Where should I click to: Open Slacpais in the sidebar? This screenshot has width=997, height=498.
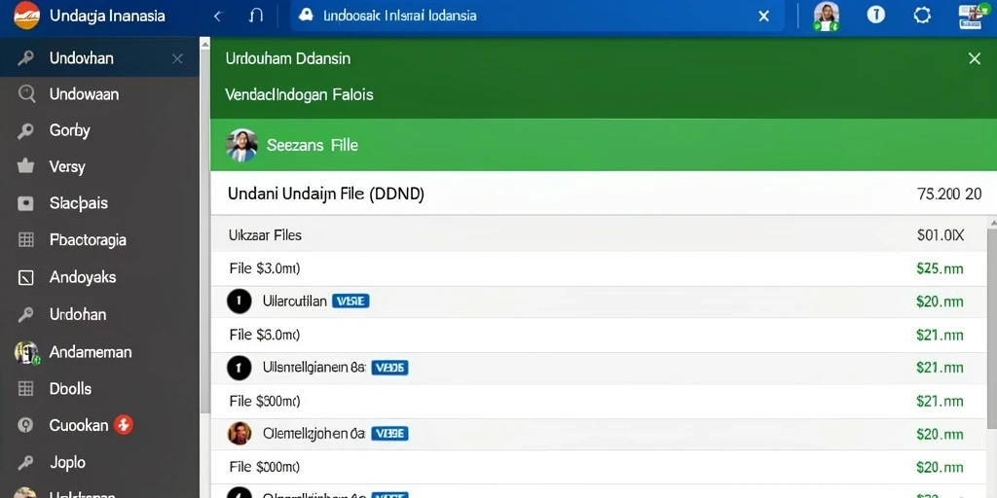tap(100, 204)
